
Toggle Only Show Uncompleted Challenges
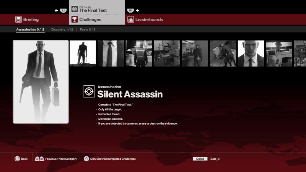[113, 159]
